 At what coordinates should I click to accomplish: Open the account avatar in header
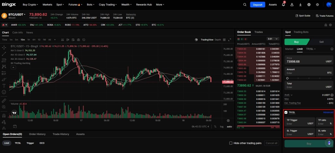pos(328,5)
